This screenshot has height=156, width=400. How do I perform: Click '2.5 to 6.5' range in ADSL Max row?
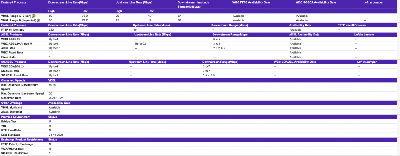219,48
